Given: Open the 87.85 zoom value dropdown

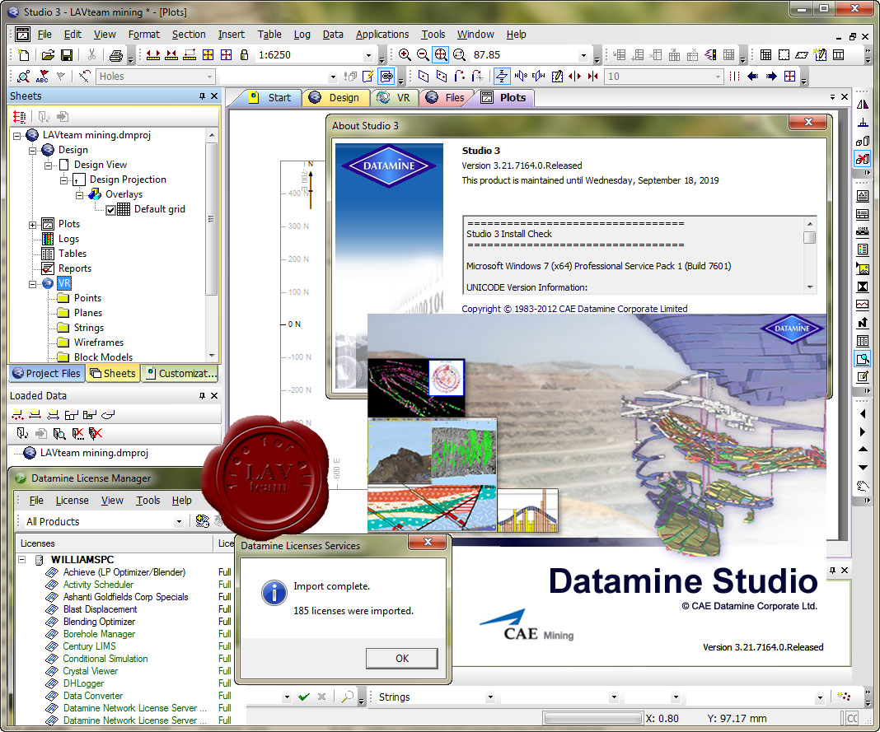Looking at the screenshot, I should coord(583,55).
